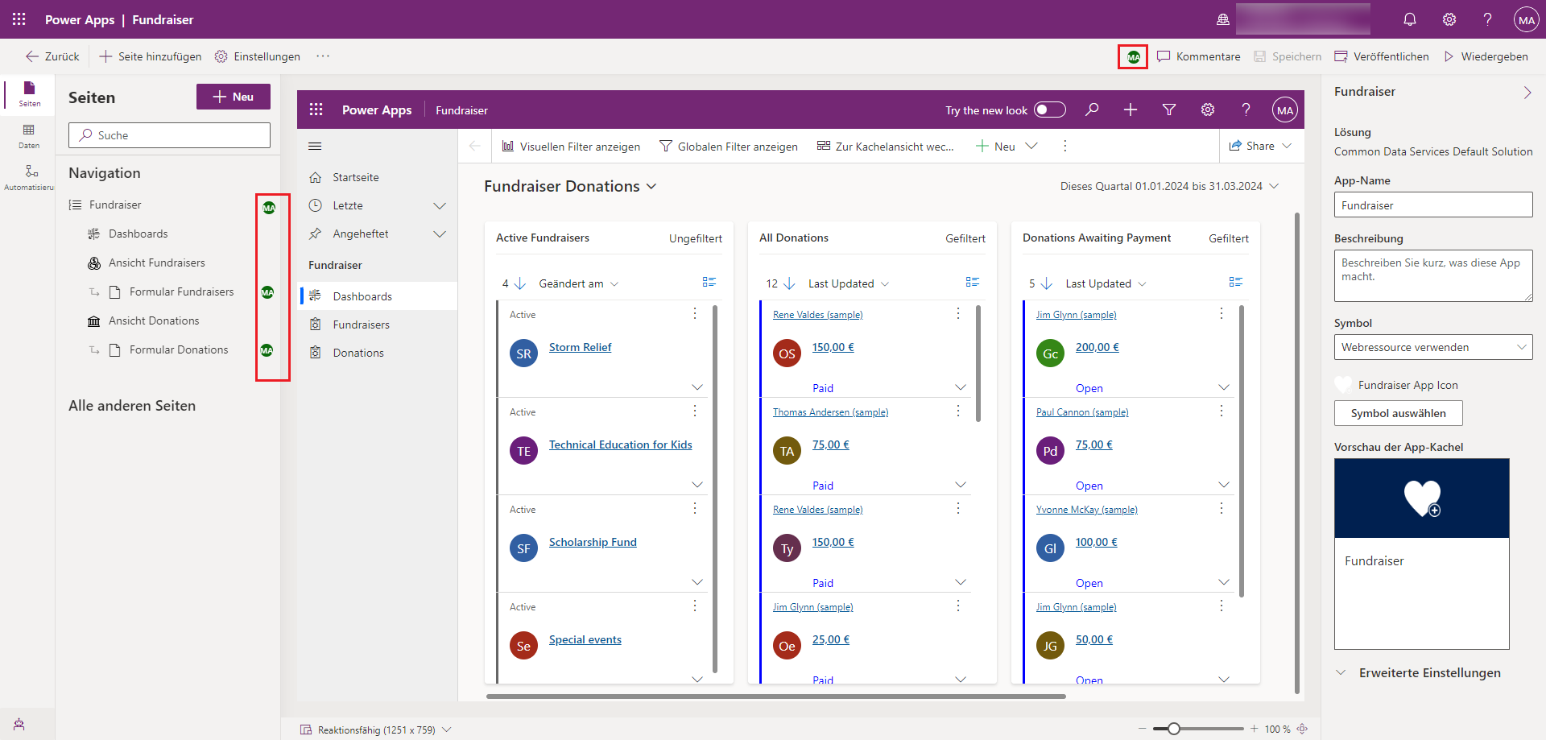Select Formular Donations in navigation tree

[x=179, y=349]
